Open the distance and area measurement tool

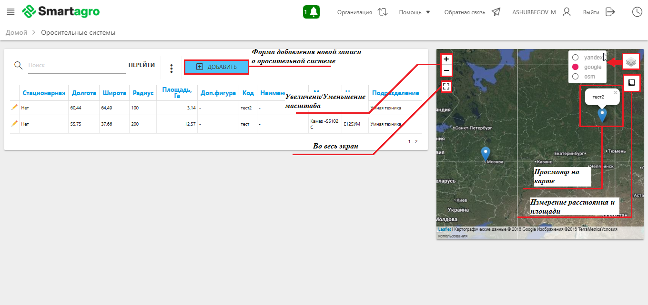(631, 82)
